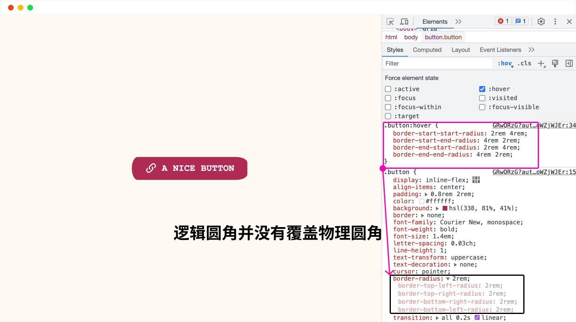The image size is (576, 322).
Task: Toggle the .cls class editor
Action: (524, 64)
